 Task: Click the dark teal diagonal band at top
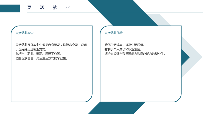(123, 13)
